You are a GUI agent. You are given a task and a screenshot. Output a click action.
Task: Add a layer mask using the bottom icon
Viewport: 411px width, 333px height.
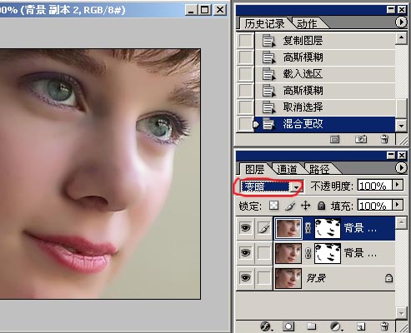pos(288,326)
